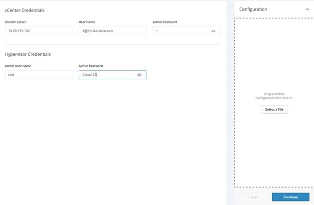The width and height of the screenshot is (314, 205).
Task: Click the vCenter User Name field
Action: click(x=113, y=31)
